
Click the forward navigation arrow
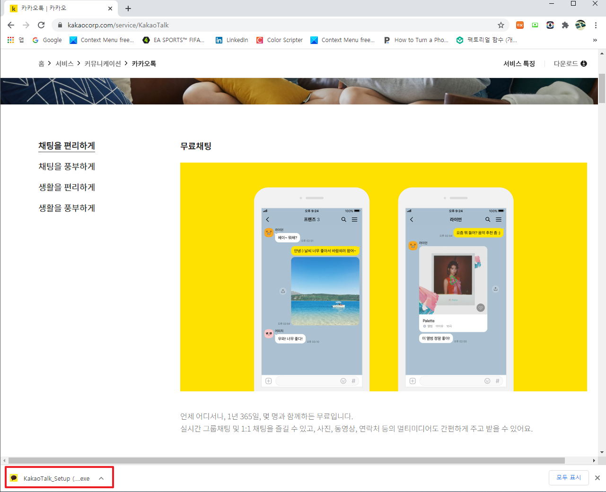26,25
